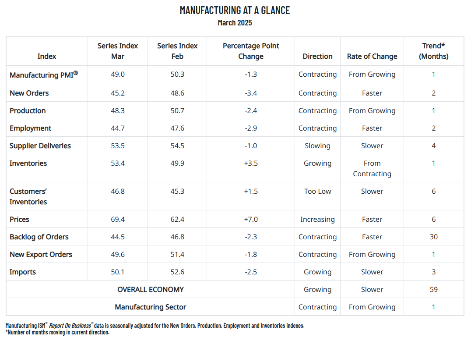Click the Series Index Feb column header
This screenshot has height=341, width=471.
click(x=177, y=51)
